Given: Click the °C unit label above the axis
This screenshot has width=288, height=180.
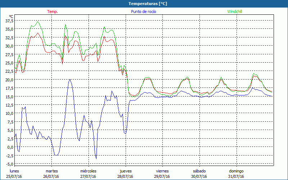Looking at the screenshot, I should pyautogui.click(x=11, y=16).
